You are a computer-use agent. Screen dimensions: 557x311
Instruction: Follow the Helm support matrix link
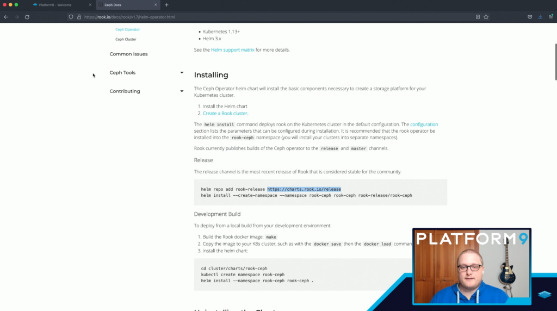click(x=233, y=49)
